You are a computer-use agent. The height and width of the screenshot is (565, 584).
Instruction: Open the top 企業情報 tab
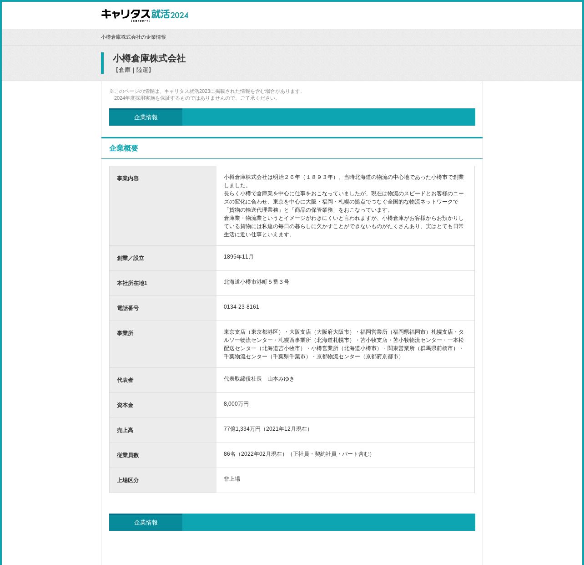pos(146,117)
